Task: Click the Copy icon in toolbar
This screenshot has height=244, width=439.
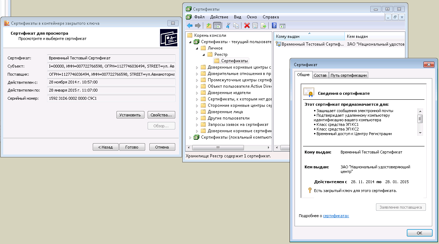Action: click(236, 25)
